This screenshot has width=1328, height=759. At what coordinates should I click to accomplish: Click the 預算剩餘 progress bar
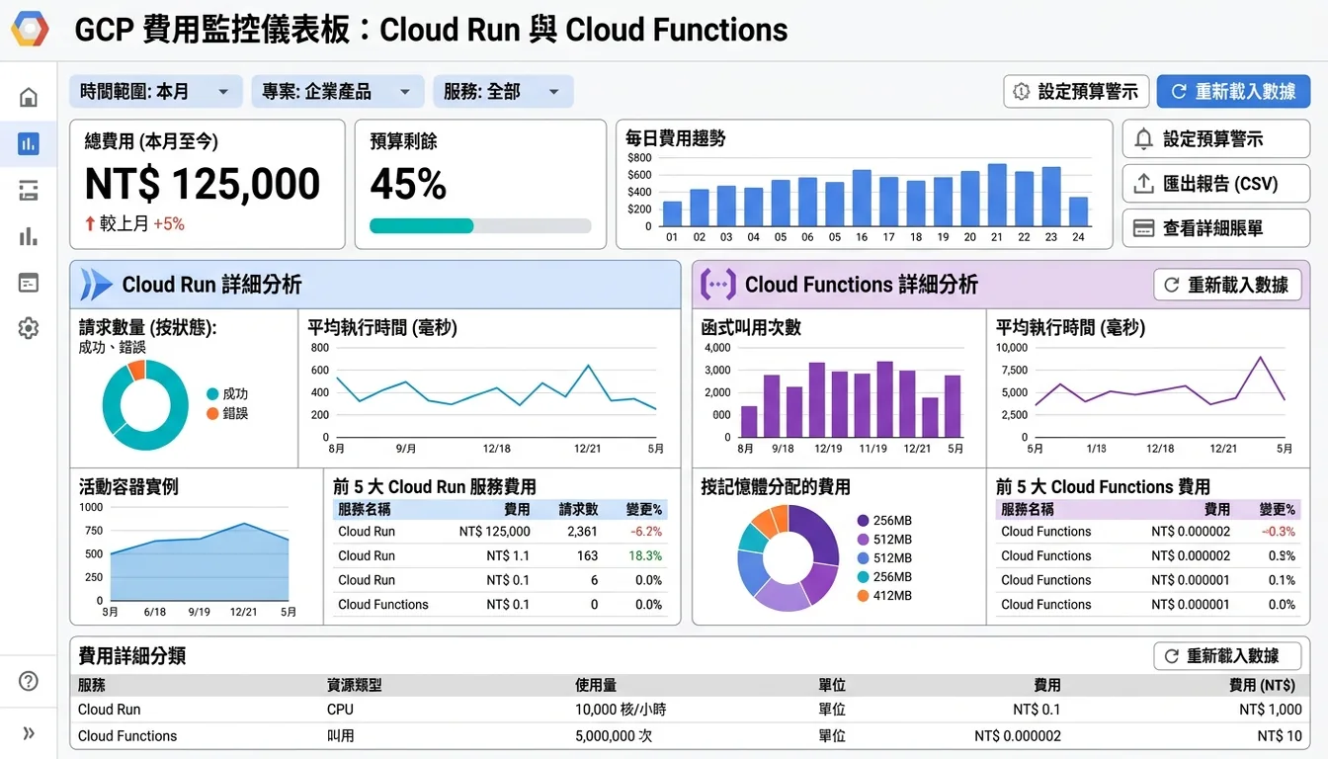click(480, 225)
